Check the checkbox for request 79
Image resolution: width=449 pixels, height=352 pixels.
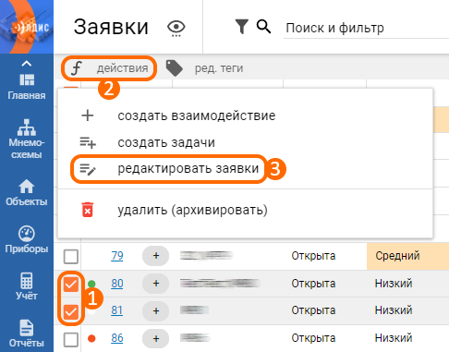click(x=71, y=256)
